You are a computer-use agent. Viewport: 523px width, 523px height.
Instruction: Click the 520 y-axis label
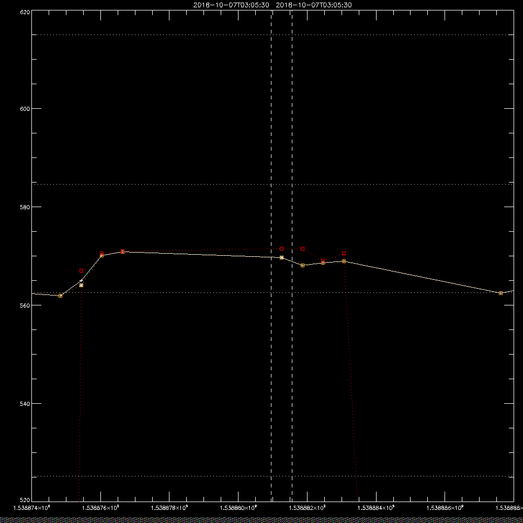(25, 501)
